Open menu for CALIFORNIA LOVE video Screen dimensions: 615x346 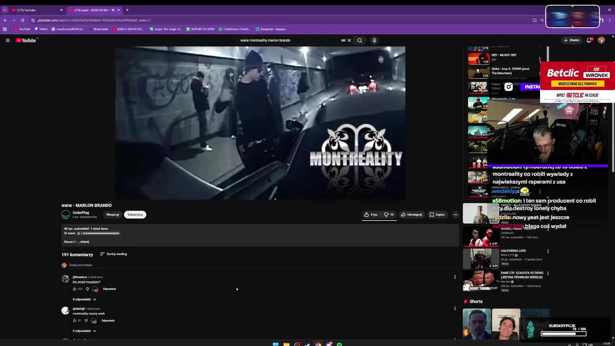point(548,251)
